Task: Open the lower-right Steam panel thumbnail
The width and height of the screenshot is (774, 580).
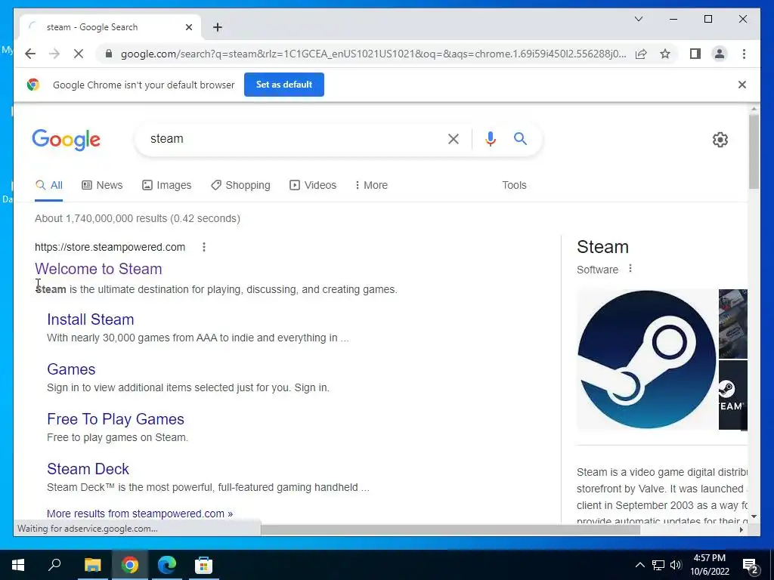Action: (733, 395)
